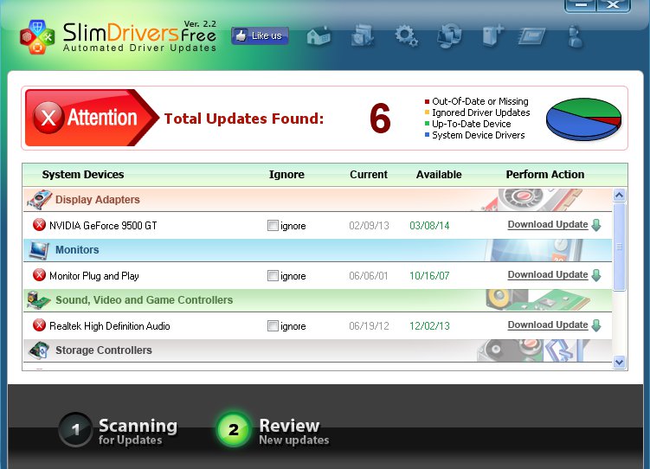The image size is (650, 469).
Task: Click the Like us Facebook button
Action: (x=260, y=36)
